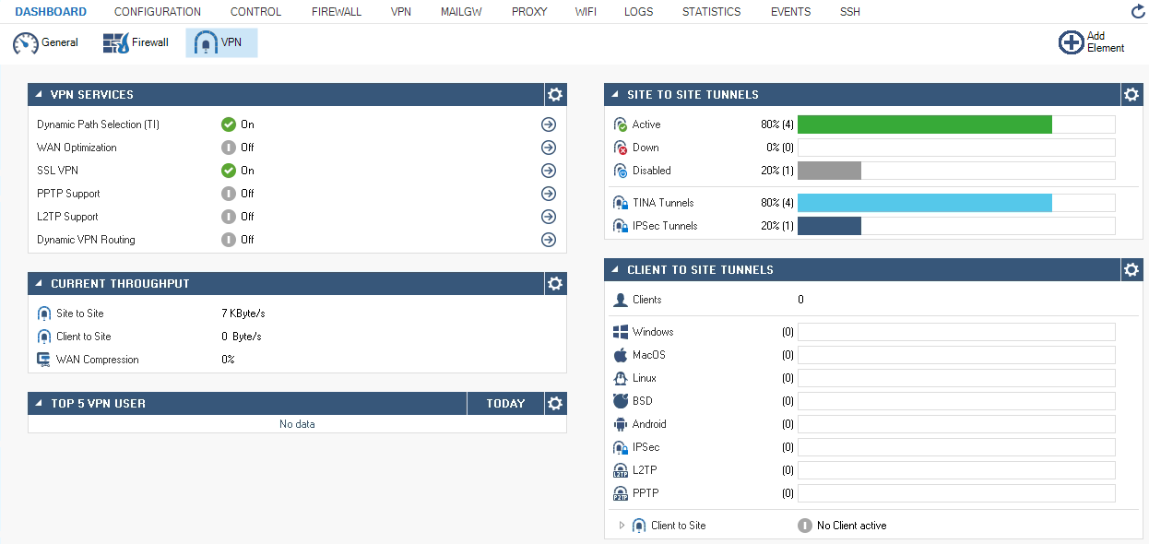This screenshot has height=544, width=1149.
Task: Click the IPSec Tunnels lock icon
Action: pos(621,226)
